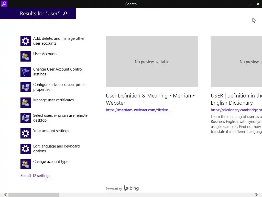Click the flag icon for User Account Control
This screenshot has width=262, height=197.
click(26, 72)
